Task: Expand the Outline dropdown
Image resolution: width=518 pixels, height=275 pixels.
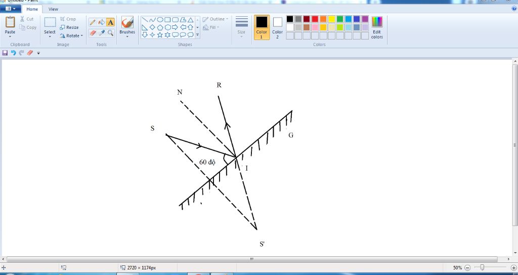Action: [227, 19]
